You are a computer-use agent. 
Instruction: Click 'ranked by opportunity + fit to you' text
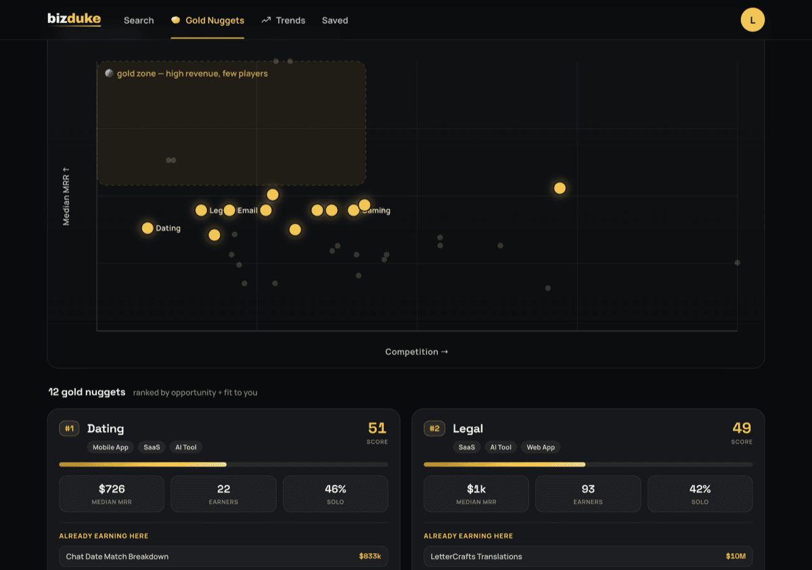pyautogui.click(x=195, y=392)
